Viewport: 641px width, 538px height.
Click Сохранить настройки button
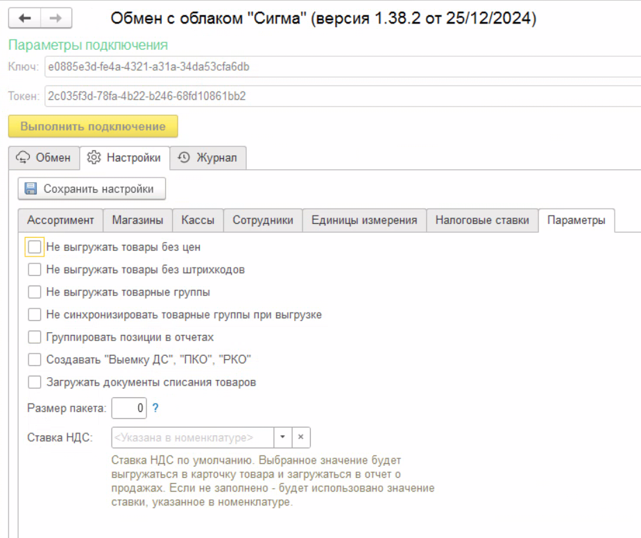click(92, 189)
